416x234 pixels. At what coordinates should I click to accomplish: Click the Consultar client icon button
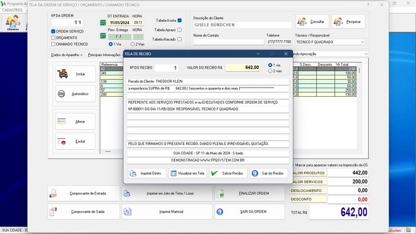coord(312,22)
